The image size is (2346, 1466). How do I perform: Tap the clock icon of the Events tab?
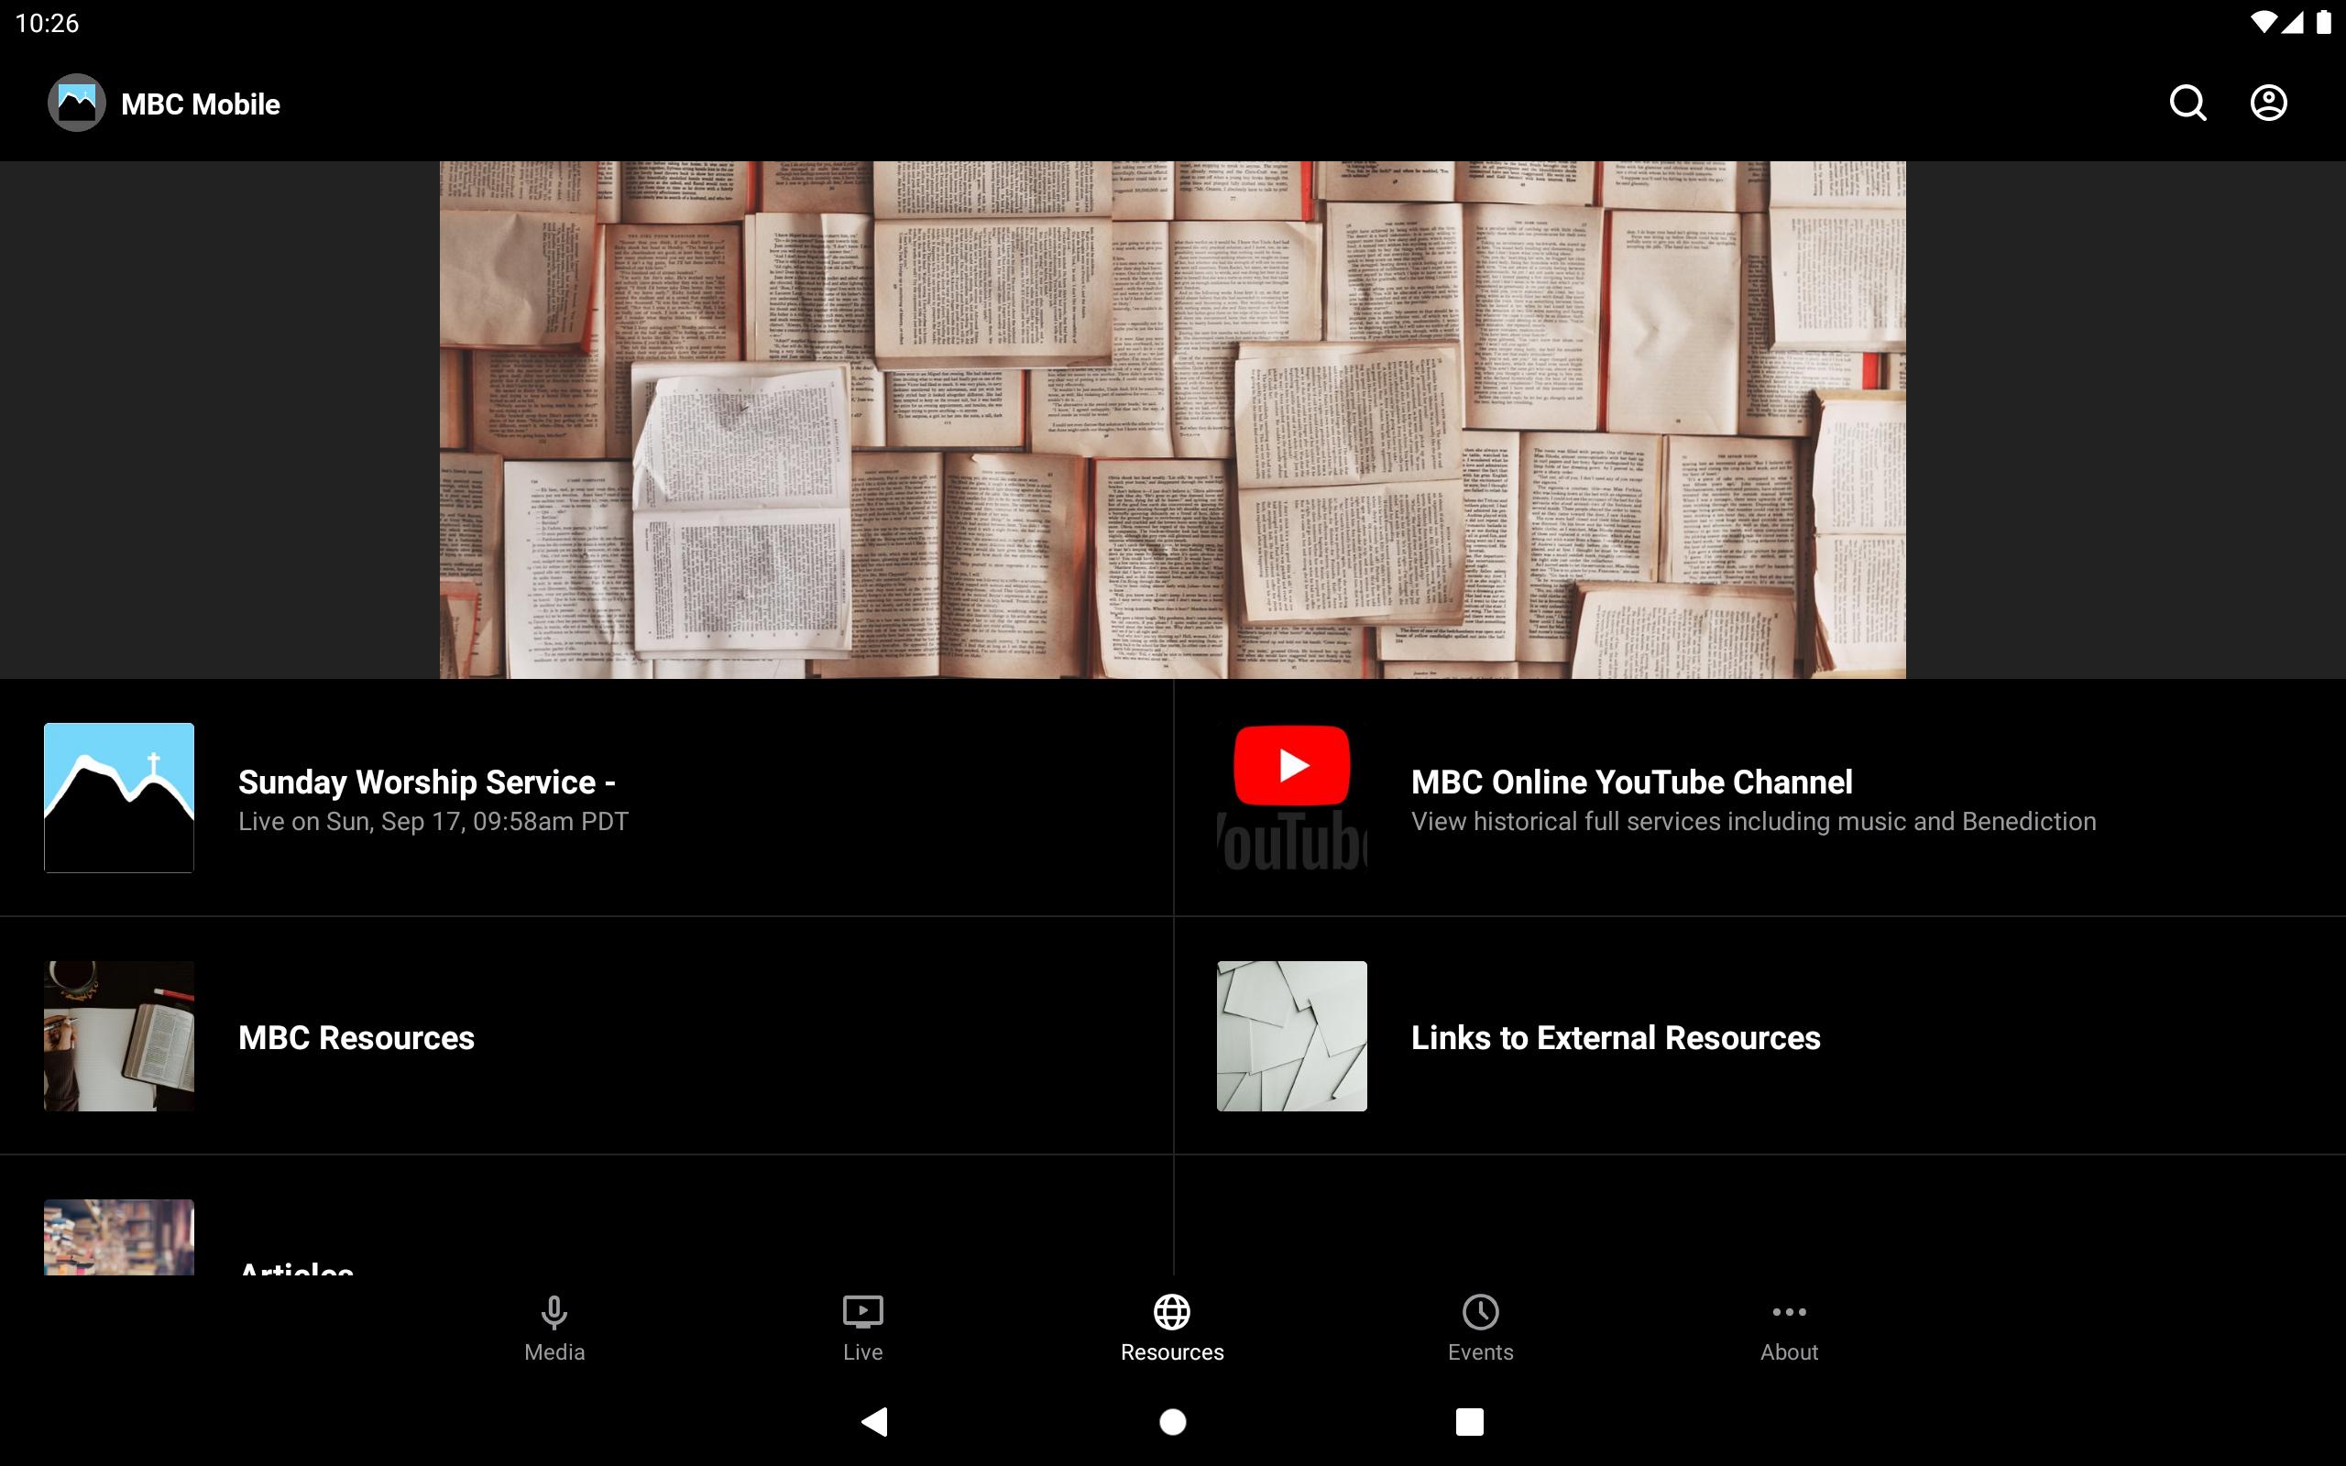[1479, 1312]
